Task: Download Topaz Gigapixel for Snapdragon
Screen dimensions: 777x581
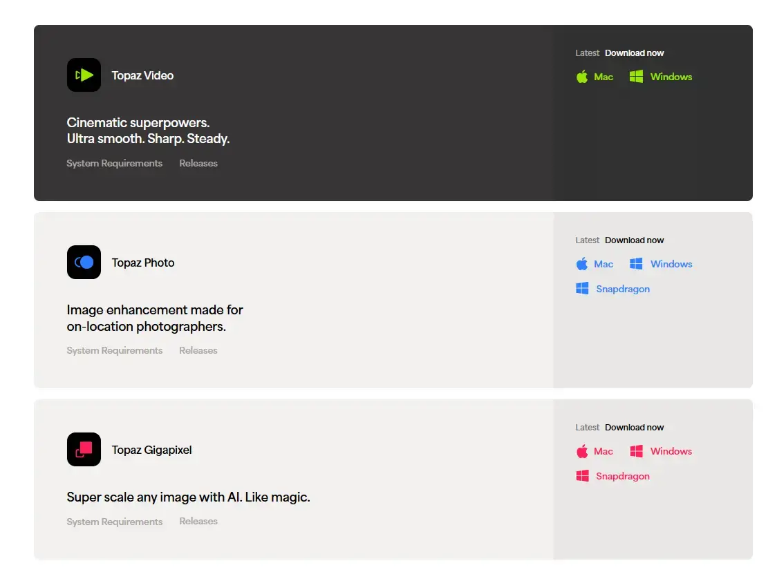Action: click(622, 476)
